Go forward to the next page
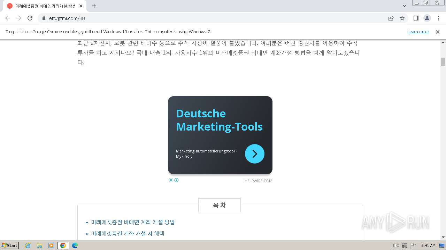The height and width of the screenshot is (250, 446). pyautogui.click(x=19, y=18)
